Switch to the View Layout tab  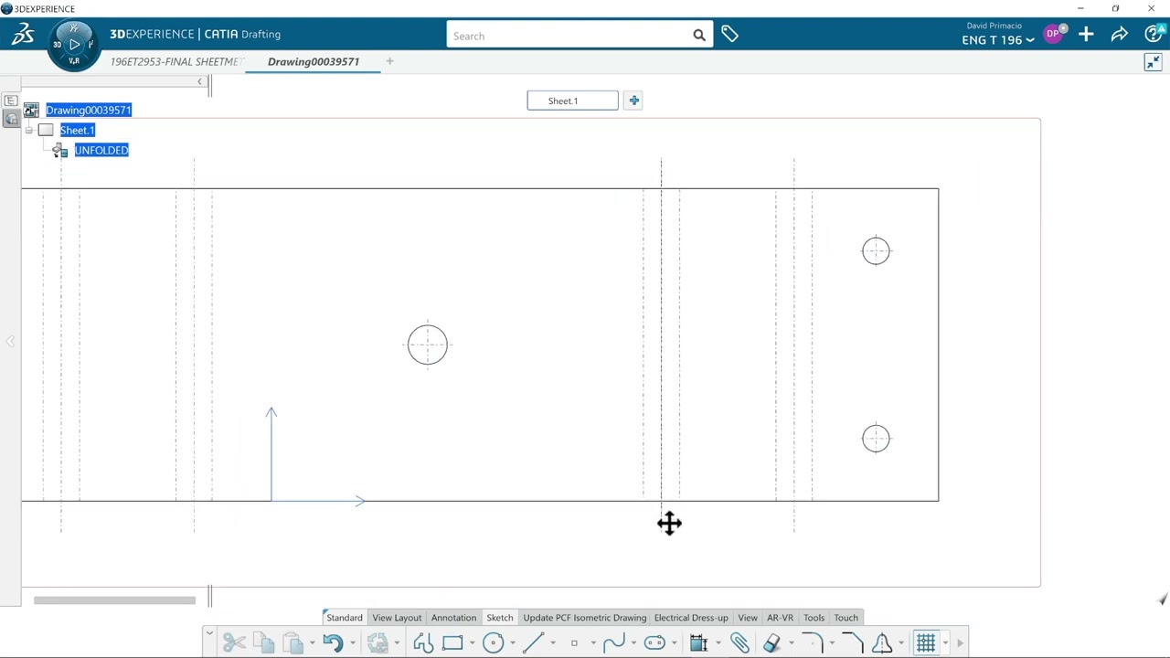click(x=397, y=618)
